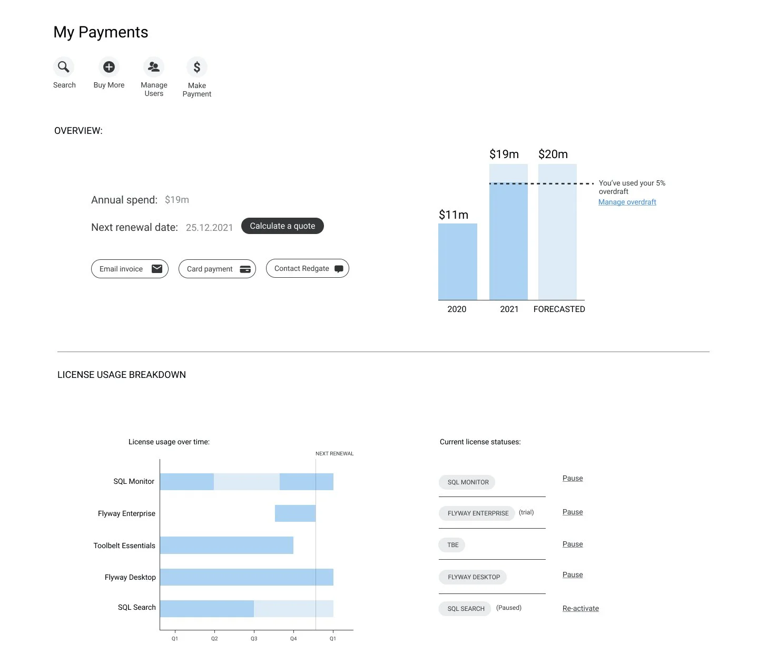Click the SQL Search chart row label

click(x=137, y=607)
